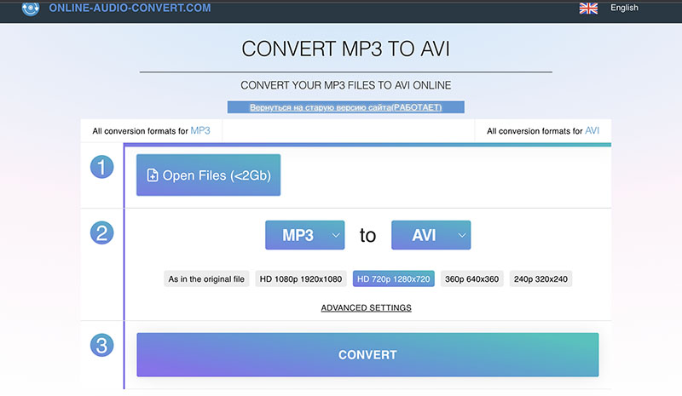Expand the AVI target format dropdown
The image size is (682, 396).
431,235
